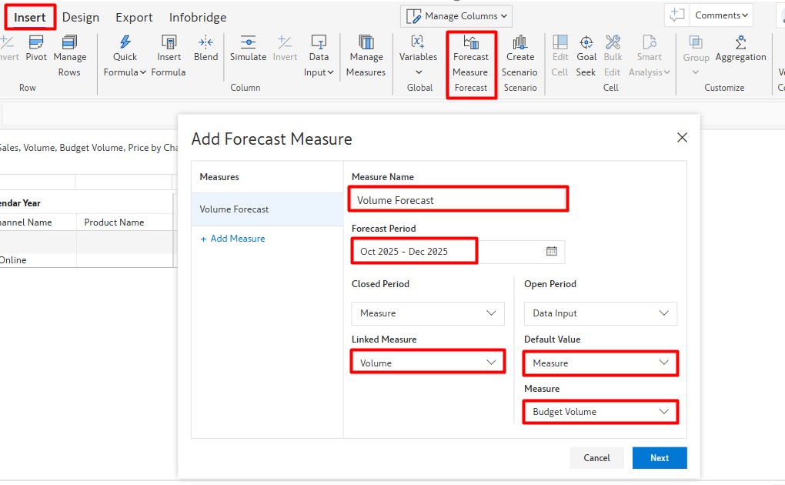Click the Measure Name input field
Image resolution: width=785 pixels, height=485 pixels.
point(459,200)
